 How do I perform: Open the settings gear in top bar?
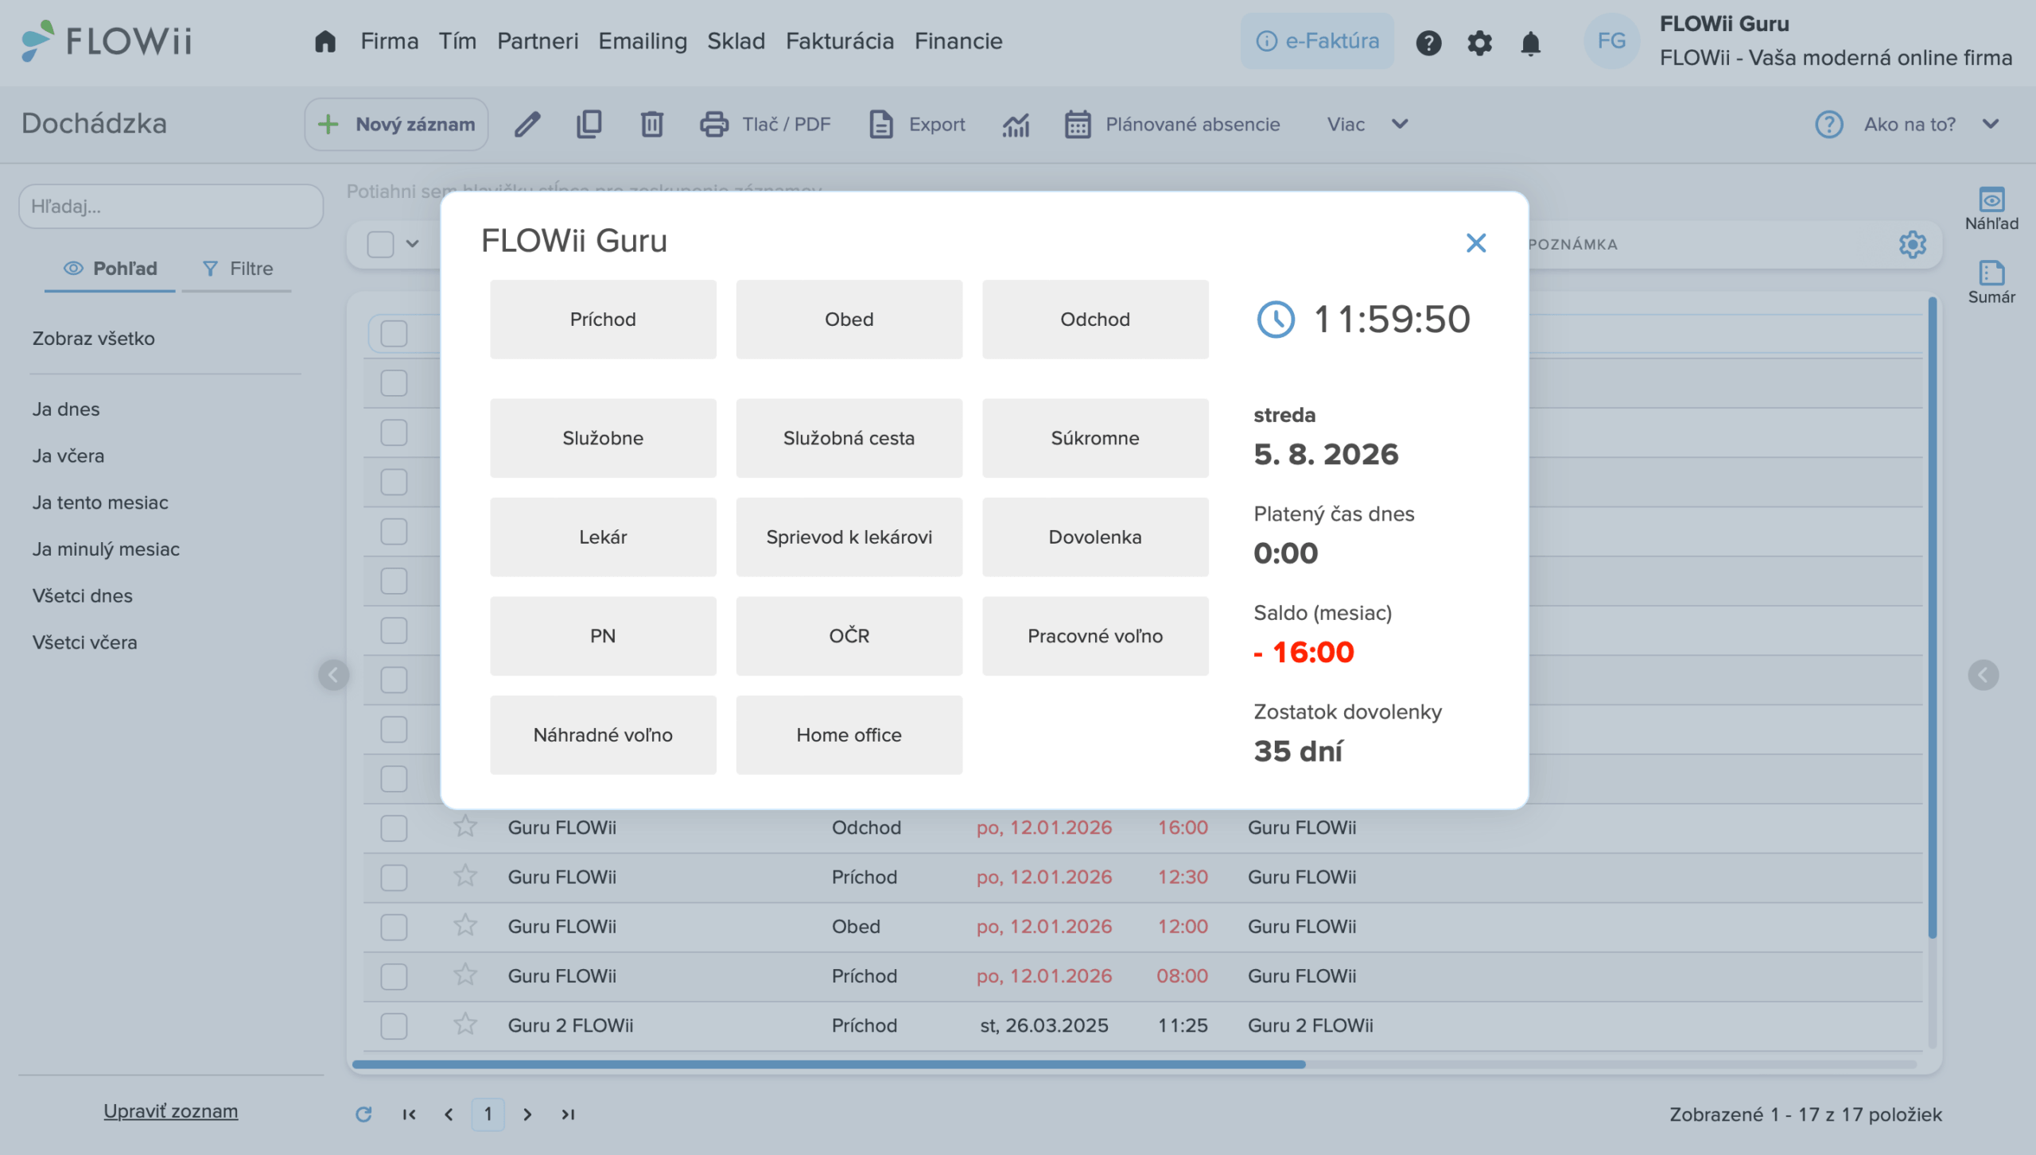click(1479, 42)
